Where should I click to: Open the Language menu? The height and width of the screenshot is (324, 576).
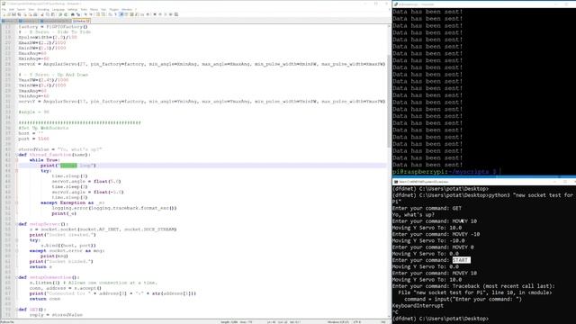tap(58, 10)
